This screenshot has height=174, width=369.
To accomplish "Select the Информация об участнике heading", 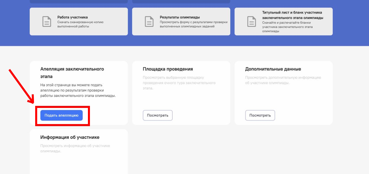I will (70, 137).
